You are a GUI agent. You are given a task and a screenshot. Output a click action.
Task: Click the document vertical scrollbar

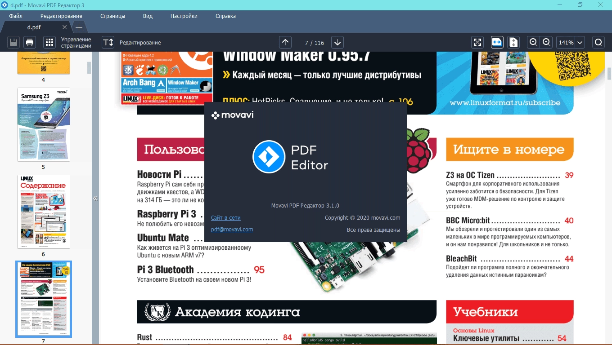pos(609,73)
